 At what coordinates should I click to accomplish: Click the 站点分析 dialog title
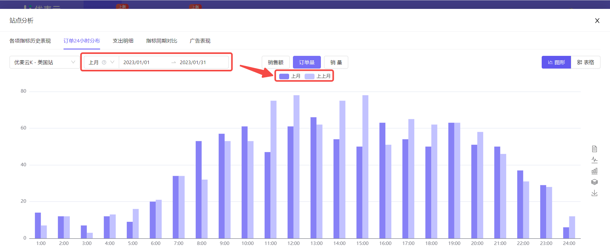[21, 21]
